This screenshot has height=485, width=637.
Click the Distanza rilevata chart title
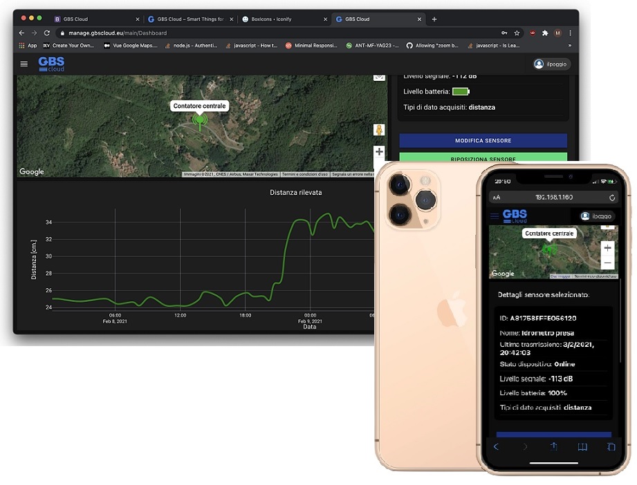tap(296, 192)
